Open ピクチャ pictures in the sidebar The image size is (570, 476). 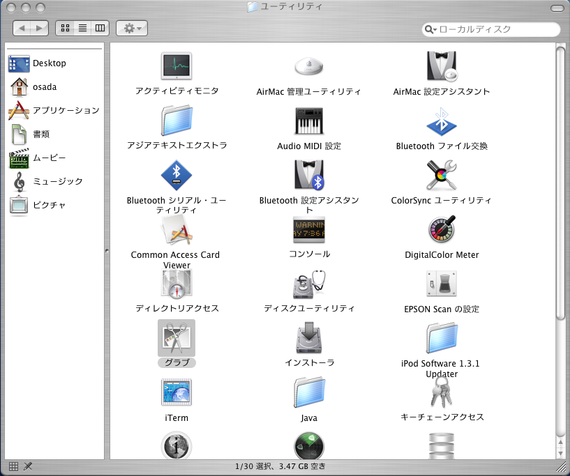[38, 205]
